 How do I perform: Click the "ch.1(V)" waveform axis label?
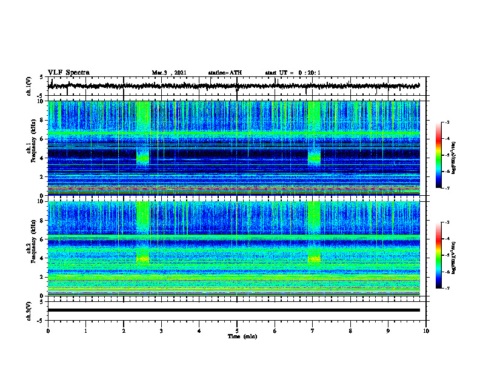(29, 86)
